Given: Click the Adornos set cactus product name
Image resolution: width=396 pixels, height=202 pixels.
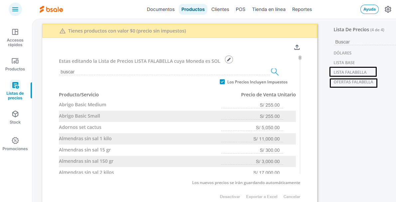Looking at the screenshot, I should (80, 127).
